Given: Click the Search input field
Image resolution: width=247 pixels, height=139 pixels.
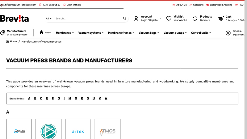Looking at the screenshot, I should pyautogui.click(x=88, y=19).
